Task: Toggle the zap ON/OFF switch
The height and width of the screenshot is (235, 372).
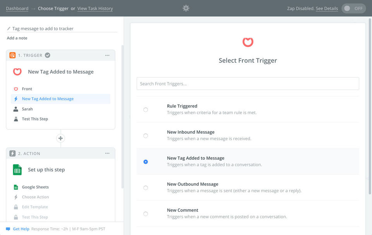Action: coord(353,9)
